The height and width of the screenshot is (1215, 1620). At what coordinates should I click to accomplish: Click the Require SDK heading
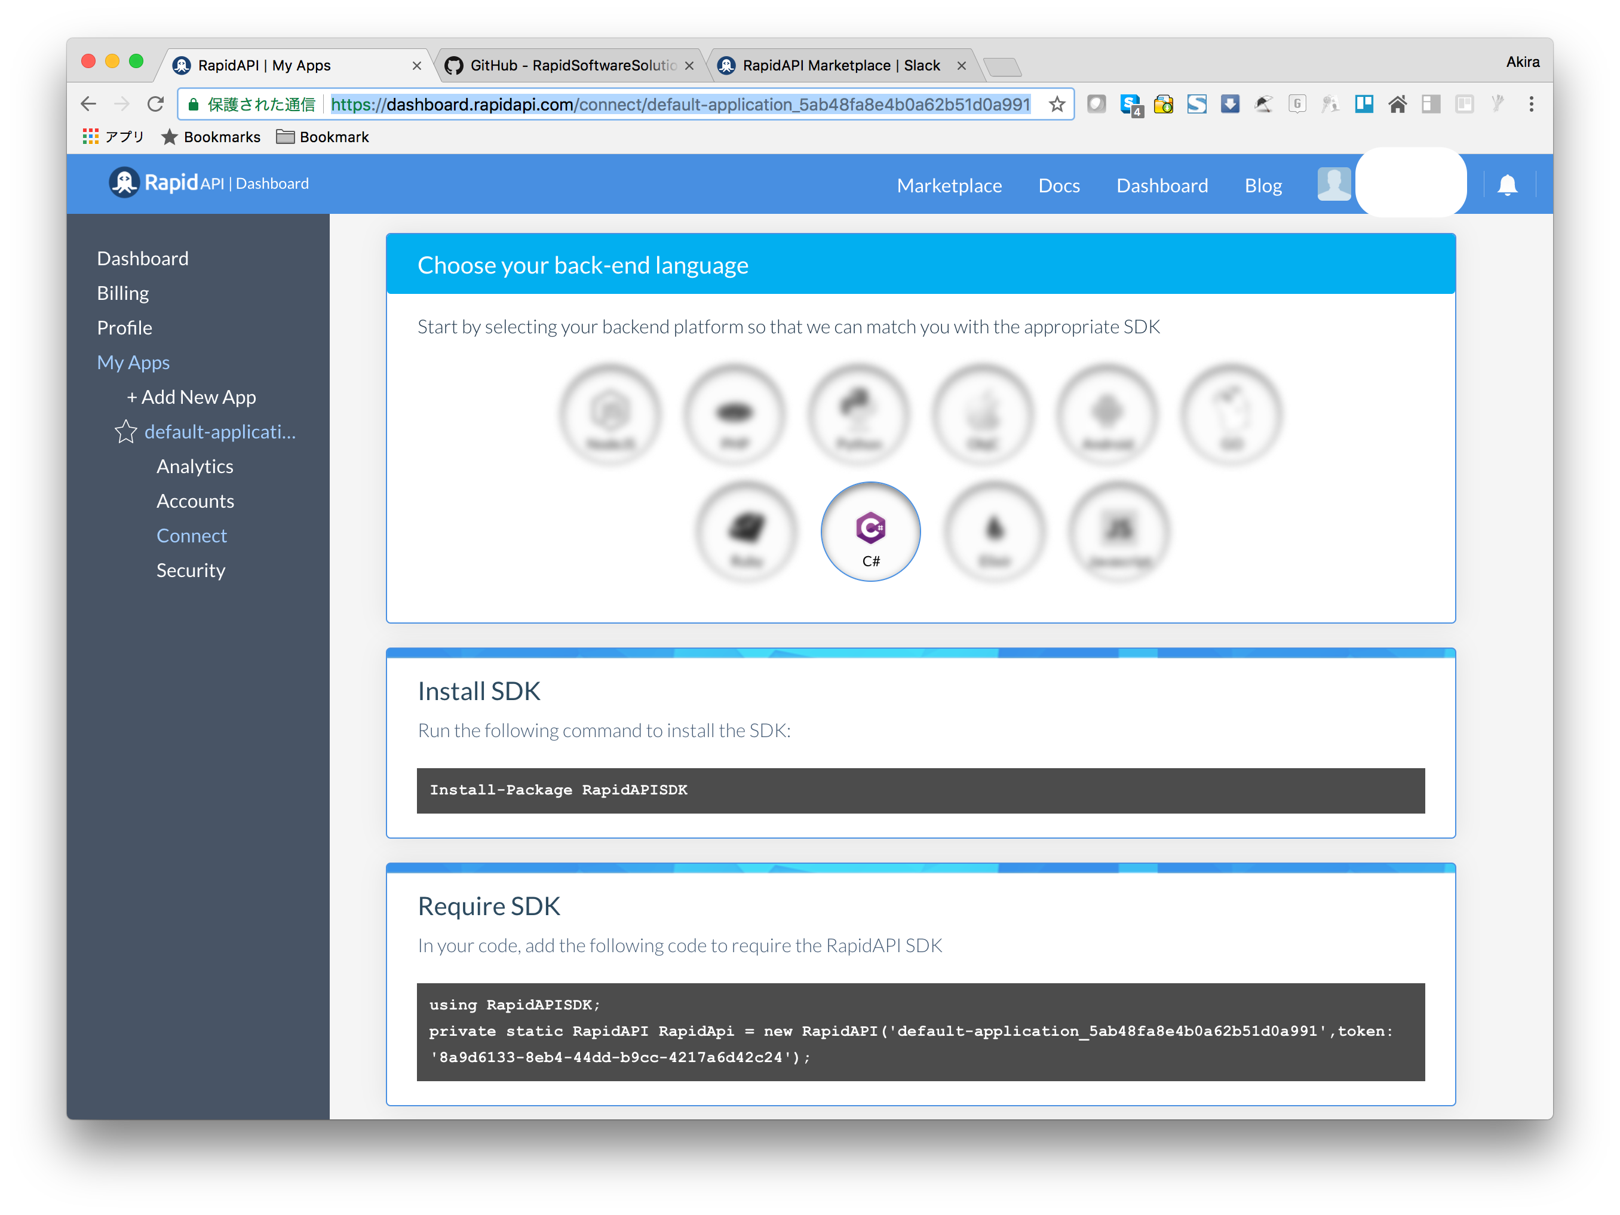(489, 906)
